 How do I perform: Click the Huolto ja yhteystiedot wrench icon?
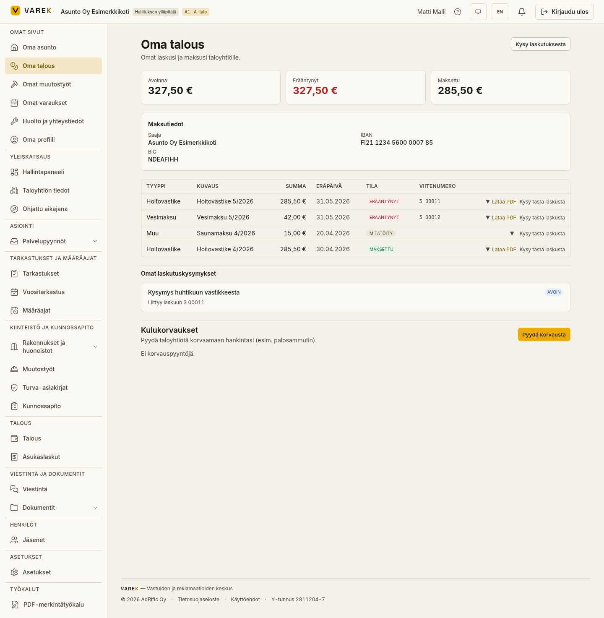tap(14, 121)
